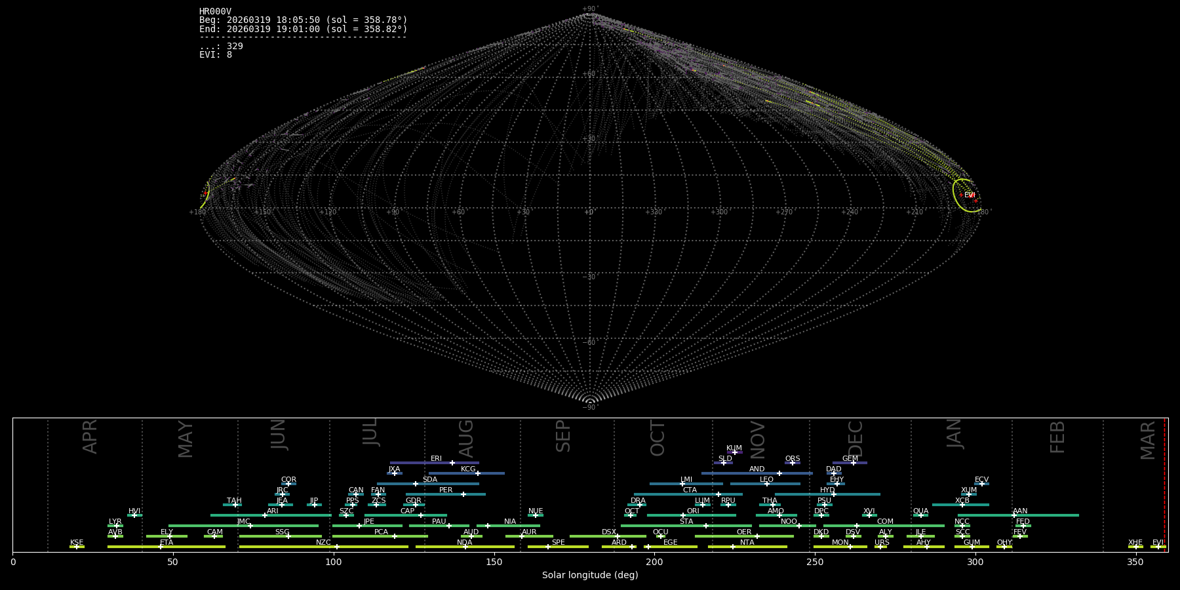The width and height of the screenshot is (1180, 590).
Task: Click the EVI radiant label on the sky map
Action: pos(970,195)
